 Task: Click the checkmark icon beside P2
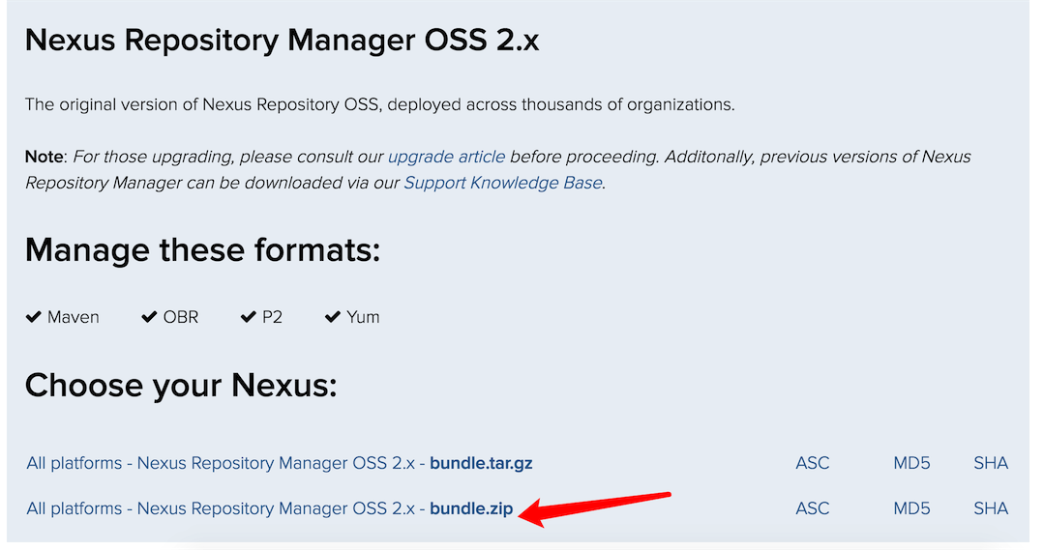click(249, 317)
